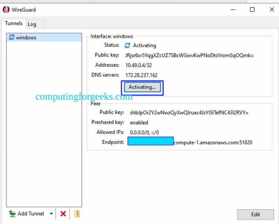Click the Activating... button
Viewport: 279px width, 224px height.
pos(142,87)
